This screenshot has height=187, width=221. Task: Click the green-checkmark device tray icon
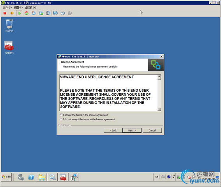click(x=179, y=177)
